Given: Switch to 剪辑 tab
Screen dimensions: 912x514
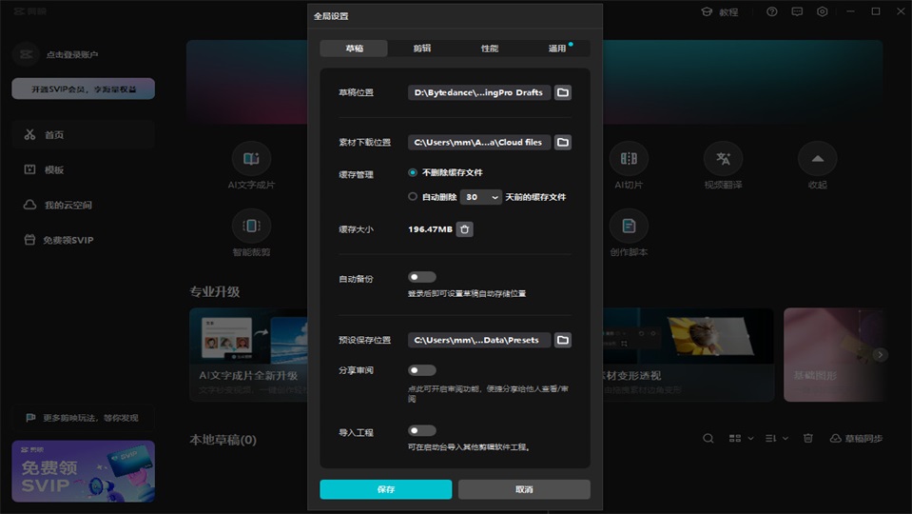Looking at the screenshot, I should pyautogui.click(x=421, y=49).
